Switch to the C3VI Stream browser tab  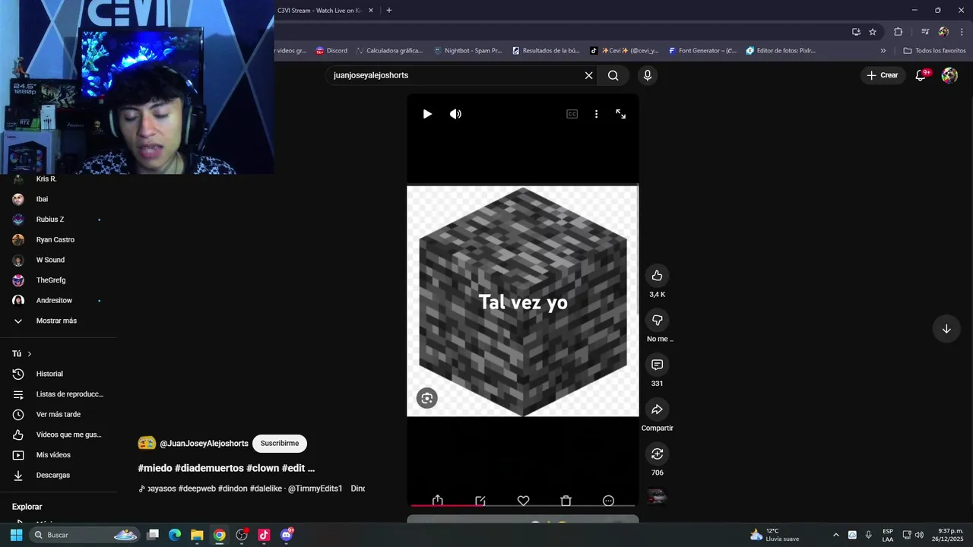coord(319,11)
